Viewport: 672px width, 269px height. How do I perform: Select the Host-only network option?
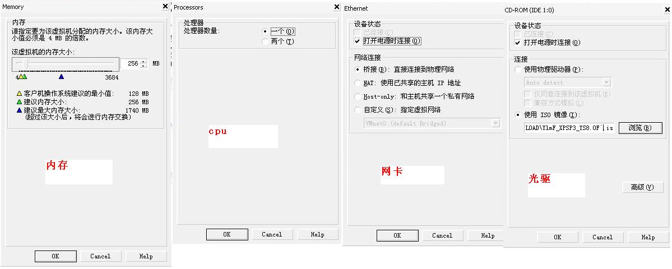tap(358, 96)
